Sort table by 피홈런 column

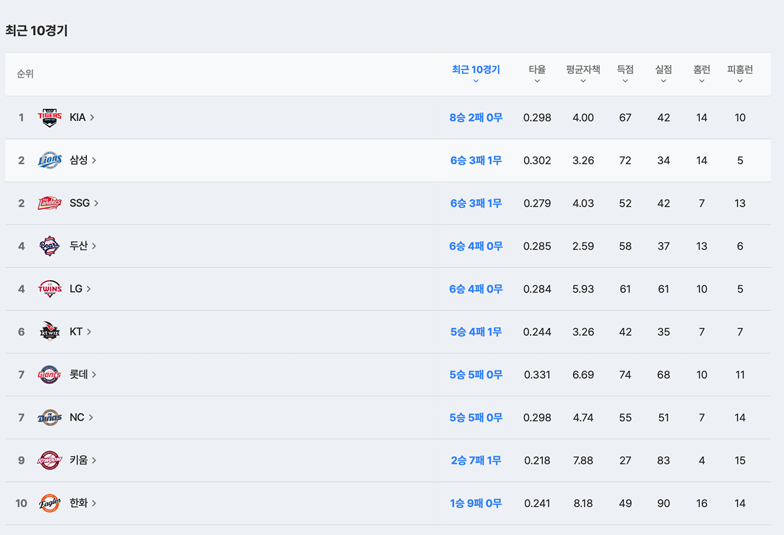(x=740, y=74)
